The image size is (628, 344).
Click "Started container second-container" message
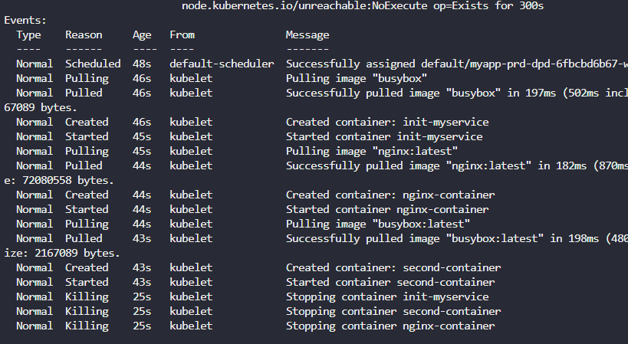[390, 282]
